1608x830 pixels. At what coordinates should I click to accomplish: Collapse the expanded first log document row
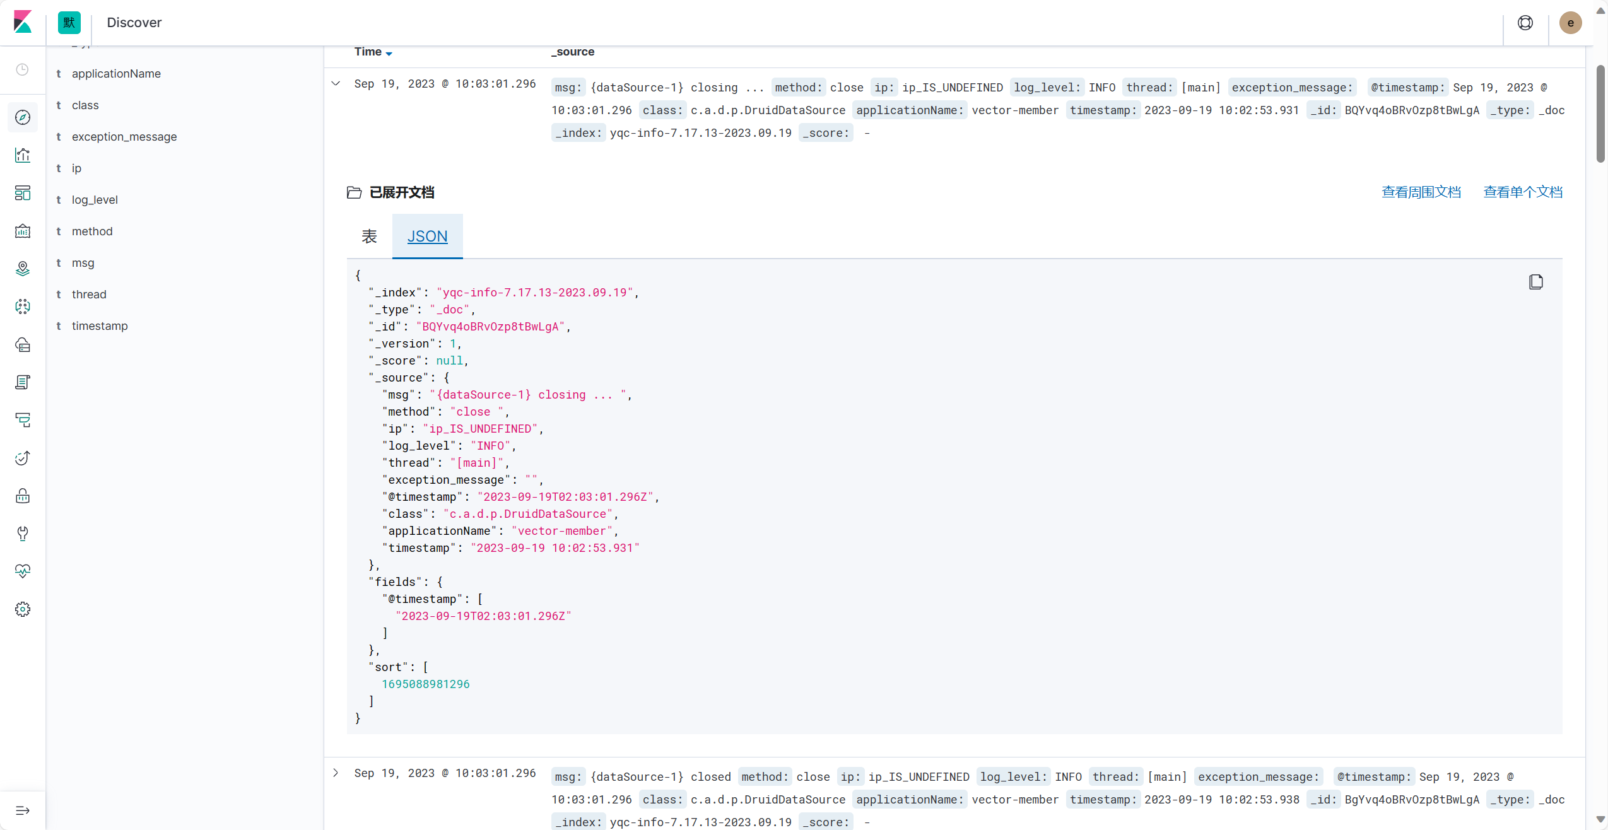pos(336,83)
